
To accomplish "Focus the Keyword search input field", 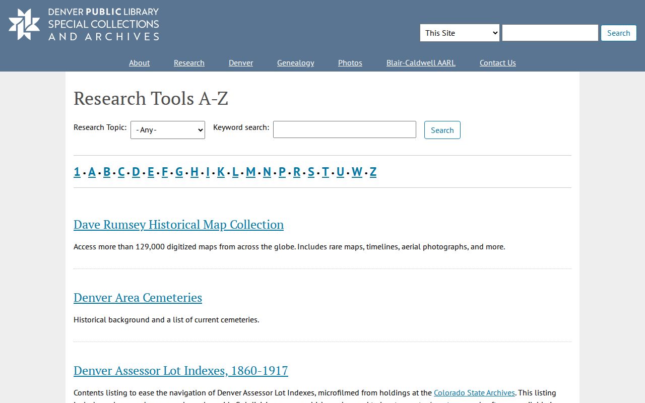I will tap(345, 129).
